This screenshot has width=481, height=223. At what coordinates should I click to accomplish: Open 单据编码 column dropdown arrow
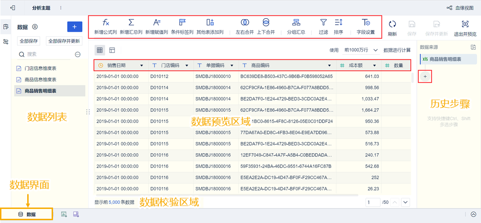point(232,66)
